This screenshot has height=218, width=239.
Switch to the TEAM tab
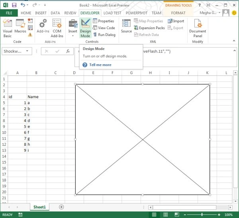(x=157, y=13)
